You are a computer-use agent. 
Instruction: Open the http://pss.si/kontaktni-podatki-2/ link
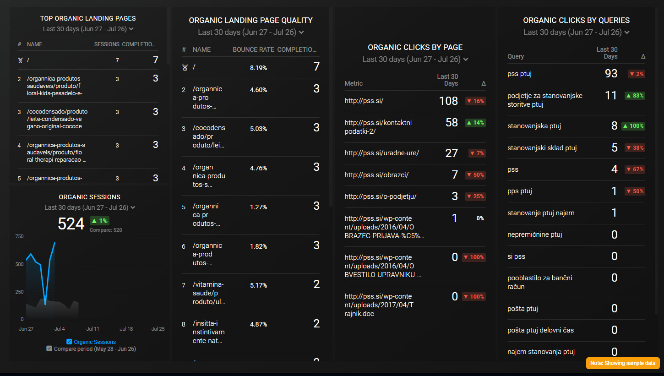click(380, 127)
